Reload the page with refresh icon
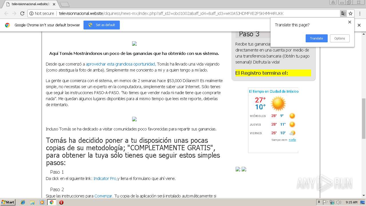366x206 pixels. [22, 13]
